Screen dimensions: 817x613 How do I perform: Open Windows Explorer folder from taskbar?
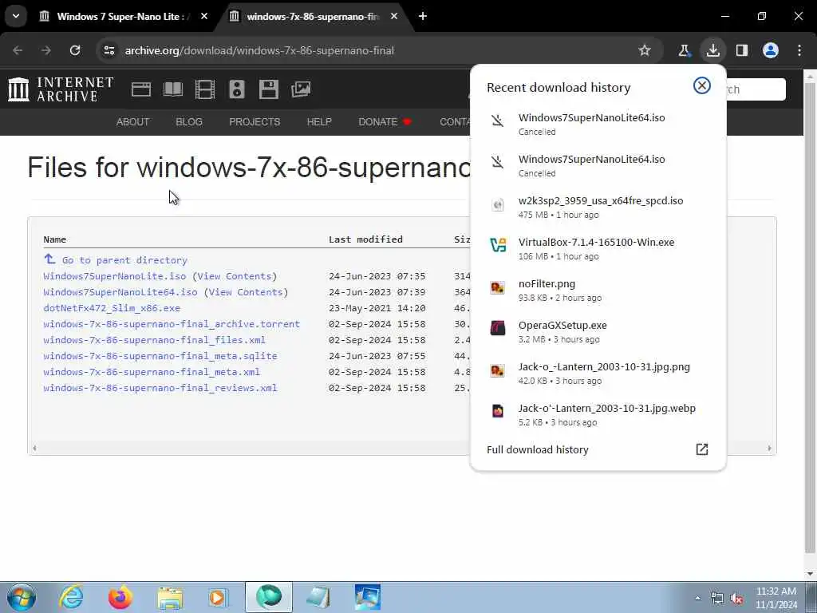coord(170,597)
